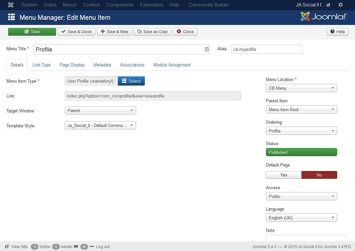Viewport: 355px width, 251px height.
Task: Click the Menu Title input field
Action: [x=121, y=49]
